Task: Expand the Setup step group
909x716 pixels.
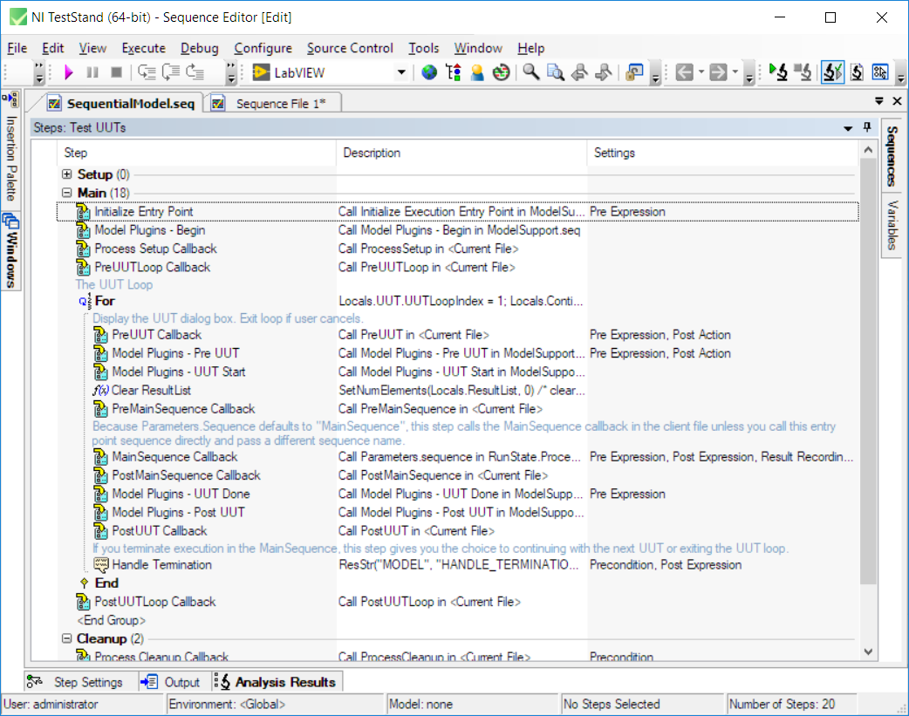Action: click(x=67, y=174)
